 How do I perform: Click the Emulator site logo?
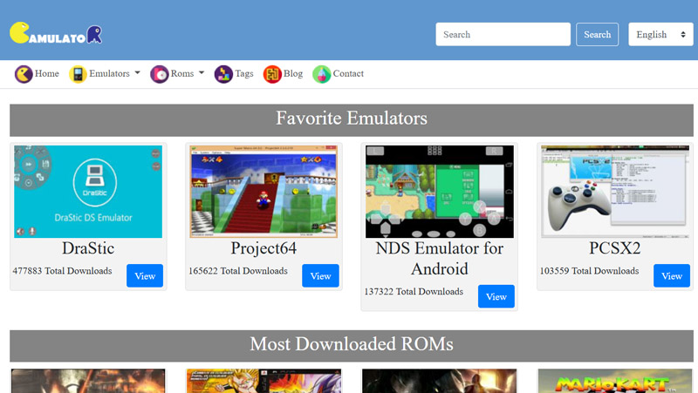[x=56, y=33]
